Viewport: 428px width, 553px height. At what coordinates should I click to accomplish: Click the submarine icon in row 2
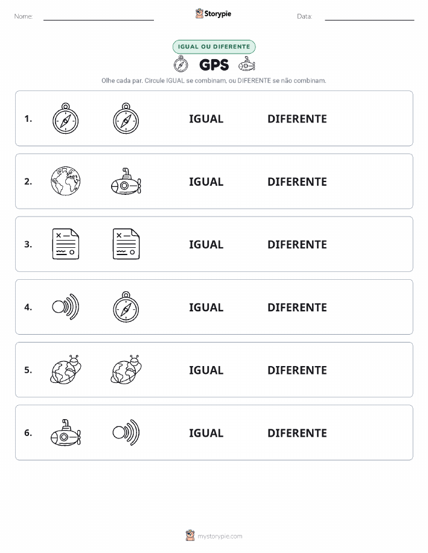click(126, 182)
